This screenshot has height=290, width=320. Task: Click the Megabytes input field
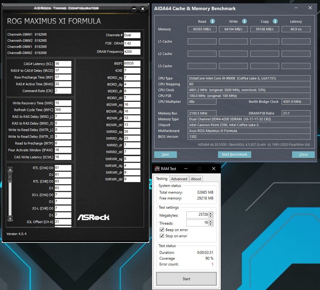197,215
